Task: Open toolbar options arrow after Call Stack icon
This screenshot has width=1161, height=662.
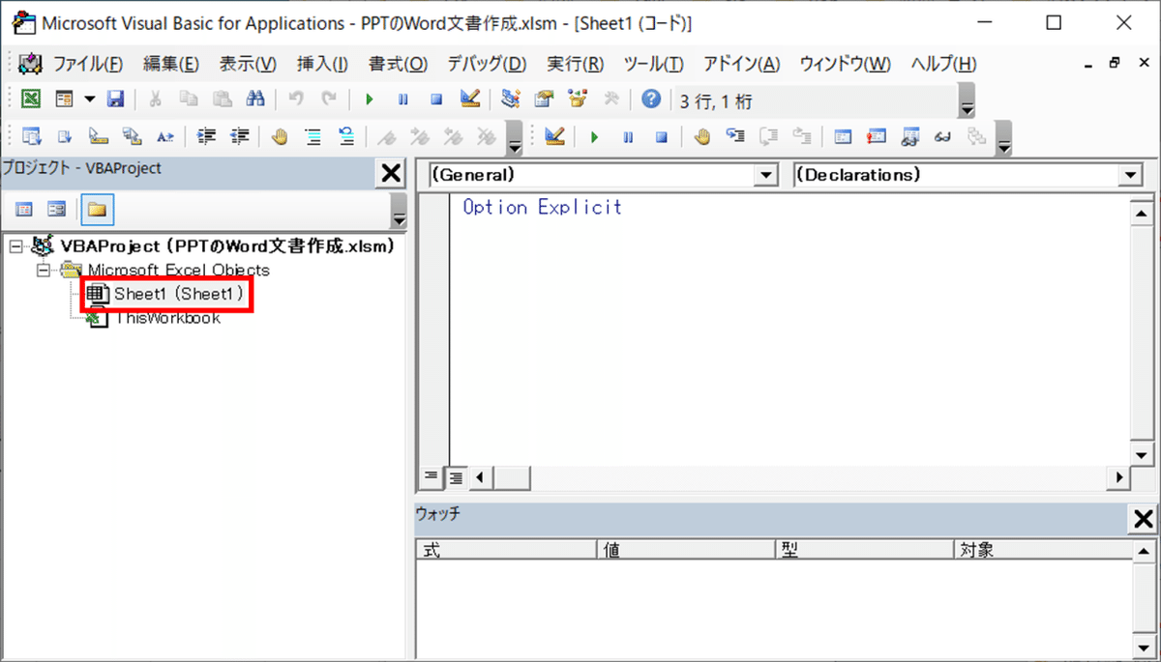Action: 1004,139
